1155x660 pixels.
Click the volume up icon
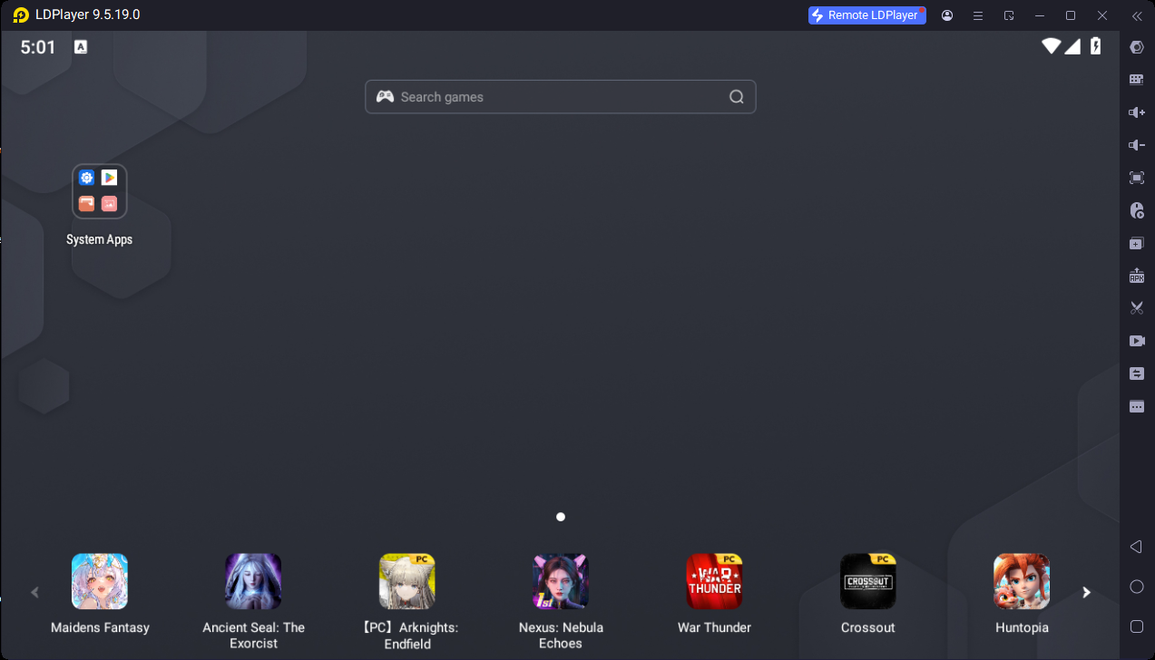coord(1136,112)
